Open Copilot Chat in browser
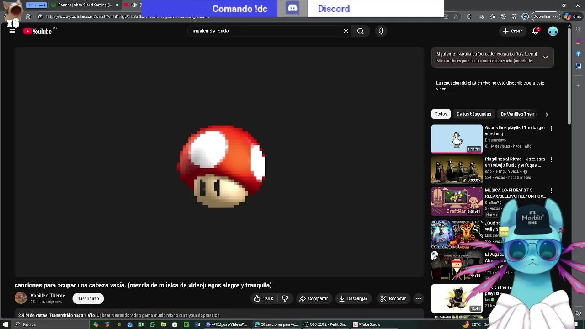Image resolution: width=585 pixels, height=329 pixels. click(x=573, y=16)
